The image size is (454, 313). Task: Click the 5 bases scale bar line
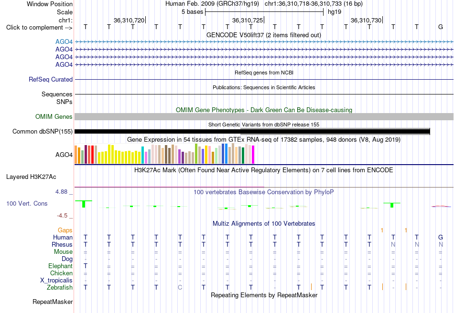pos(264,12)
